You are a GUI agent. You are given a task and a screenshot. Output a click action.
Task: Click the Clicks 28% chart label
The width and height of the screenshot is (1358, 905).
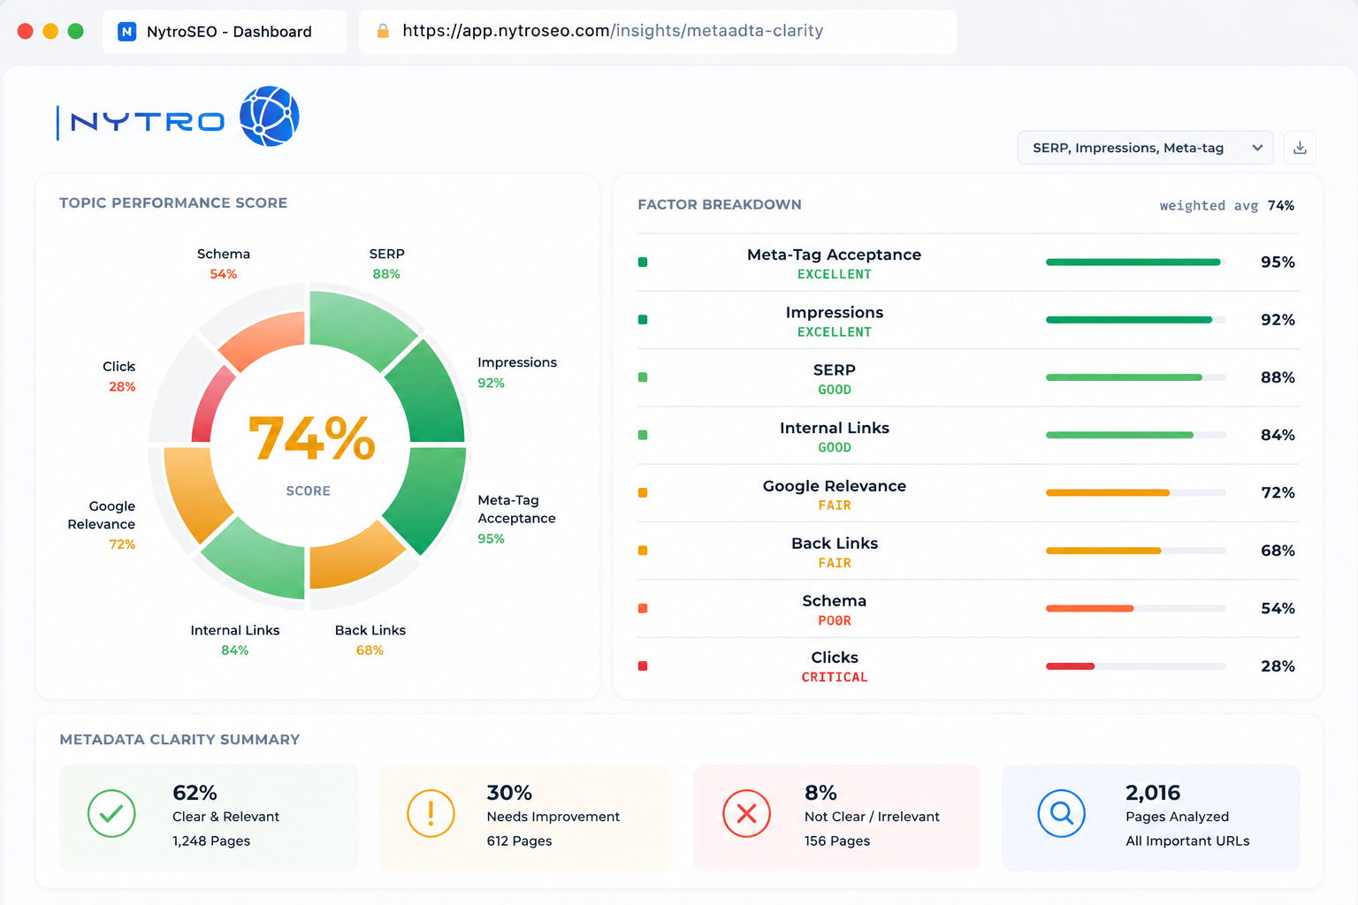coord(119,376)
